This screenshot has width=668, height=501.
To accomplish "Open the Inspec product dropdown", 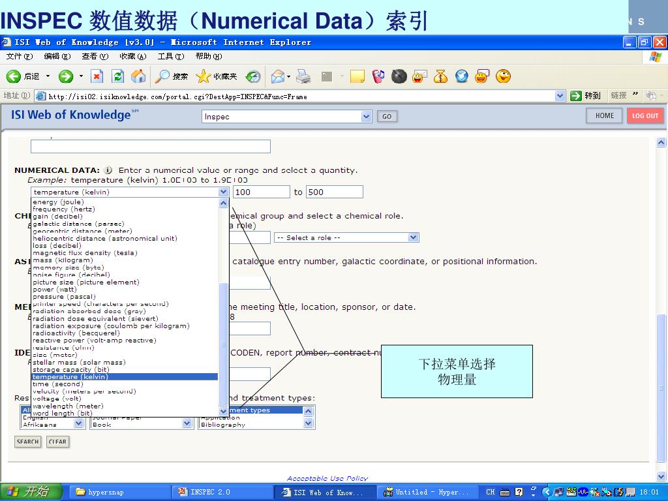I will pyautogui.click(x=287, y=116).
